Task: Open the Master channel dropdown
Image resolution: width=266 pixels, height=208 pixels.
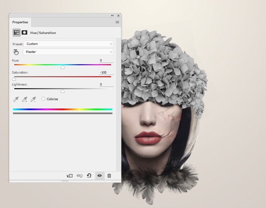Action: tap(68, 52)
